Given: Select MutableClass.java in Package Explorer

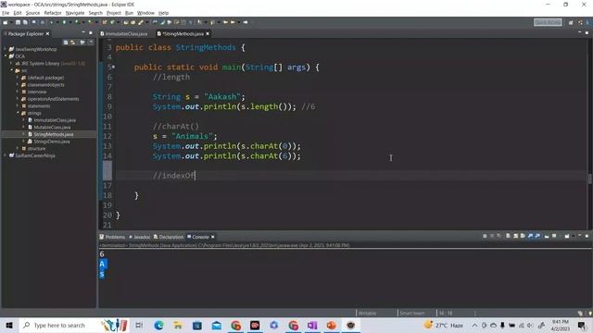Looking at the screenshot, I should [x=52, y=128].
